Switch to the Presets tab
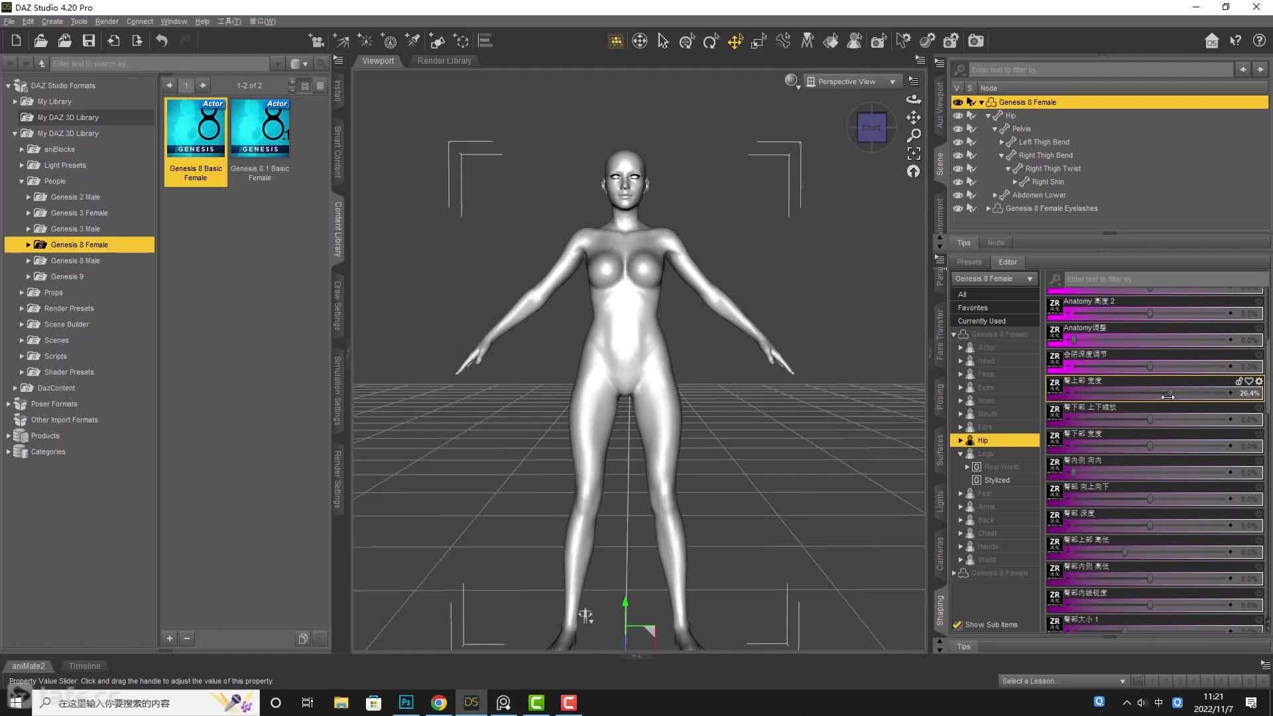This screenshot has width=1273, height=716. click(x=969, y=262)
